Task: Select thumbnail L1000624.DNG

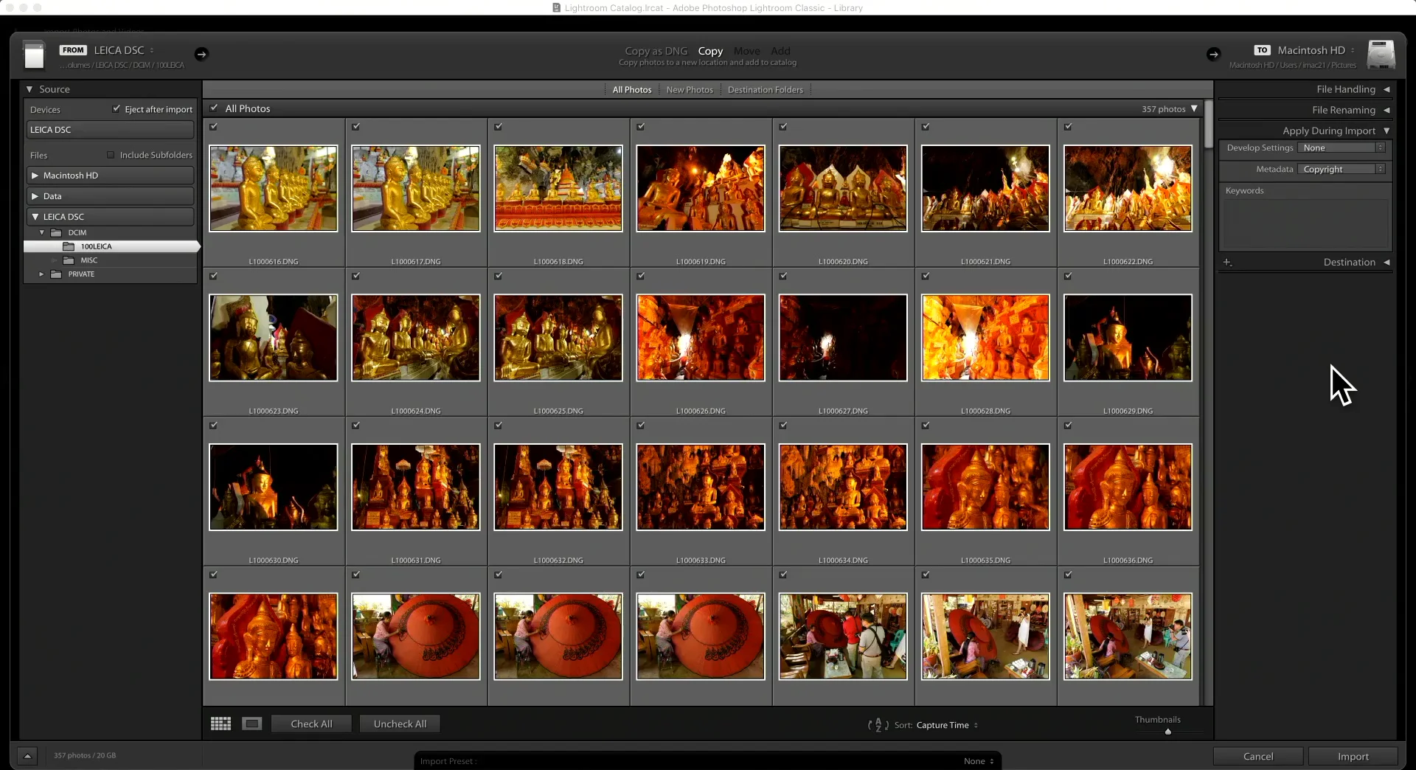Action: [x=416, y=338]
